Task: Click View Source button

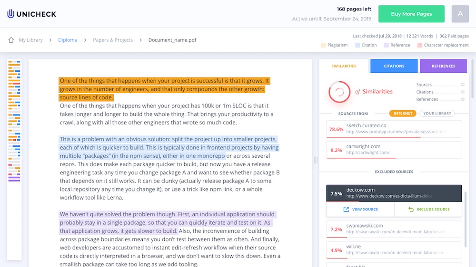Action: click(x=360, y=209)
